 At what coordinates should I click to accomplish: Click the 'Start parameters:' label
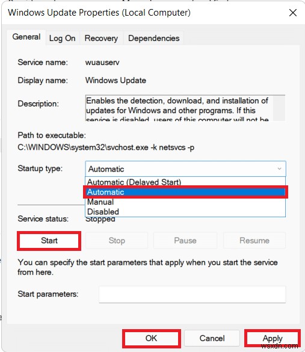48,294
